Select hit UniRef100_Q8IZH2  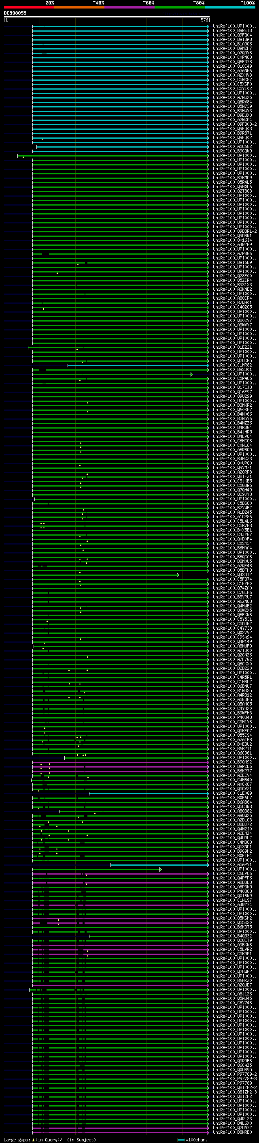232,1096
